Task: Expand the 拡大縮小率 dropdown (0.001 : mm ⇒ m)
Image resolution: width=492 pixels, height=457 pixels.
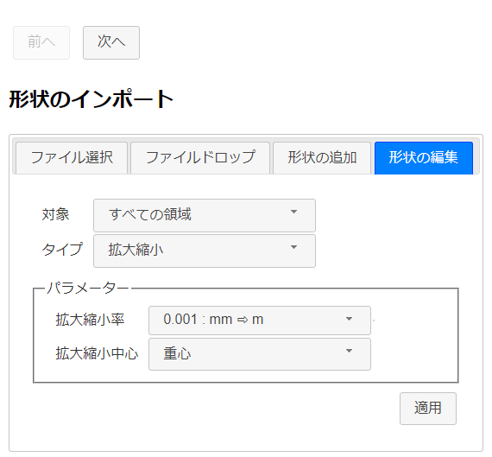Action: [x=260, y=321]
